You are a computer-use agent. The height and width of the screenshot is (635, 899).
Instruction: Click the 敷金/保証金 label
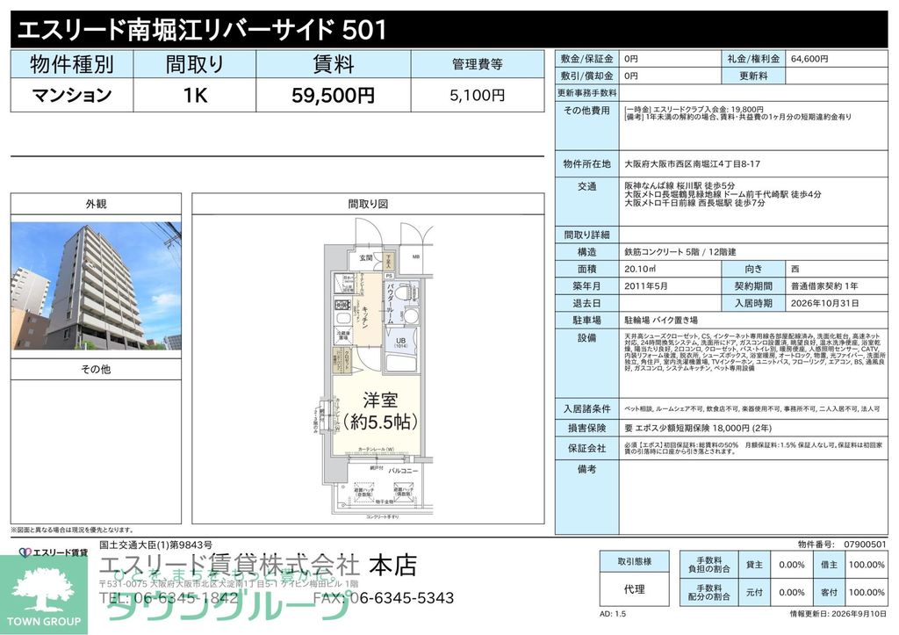(x=587, y=59)
